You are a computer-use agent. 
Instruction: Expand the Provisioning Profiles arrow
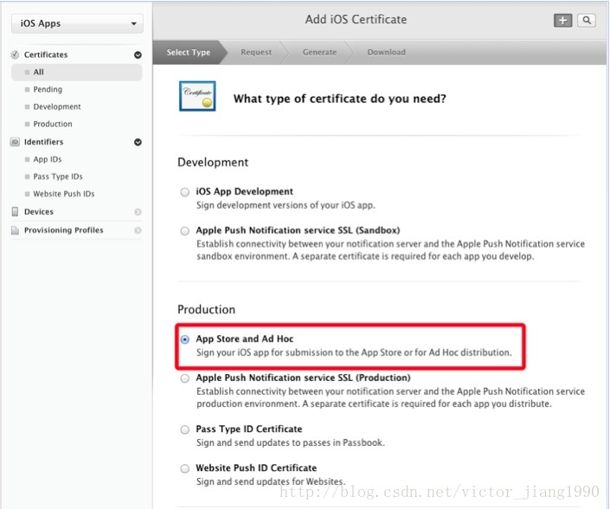point(138,230)
